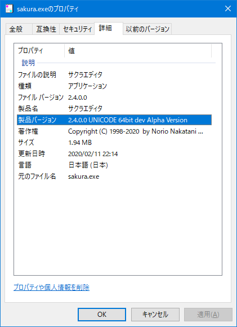The width and height of the screenshot is (237, 327).
Task: Click the 適用(A) button
Action: click(208, 315)
